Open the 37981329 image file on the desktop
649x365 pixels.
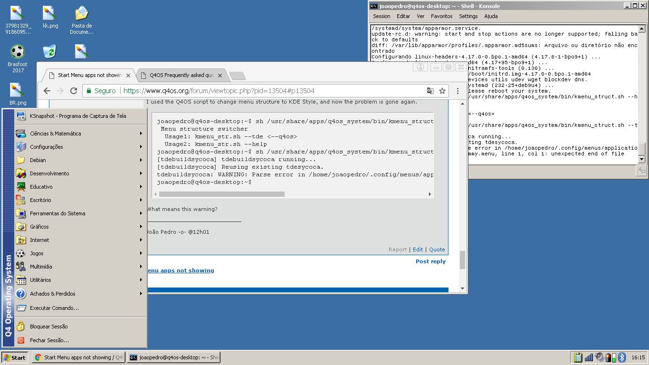(18, 20)
